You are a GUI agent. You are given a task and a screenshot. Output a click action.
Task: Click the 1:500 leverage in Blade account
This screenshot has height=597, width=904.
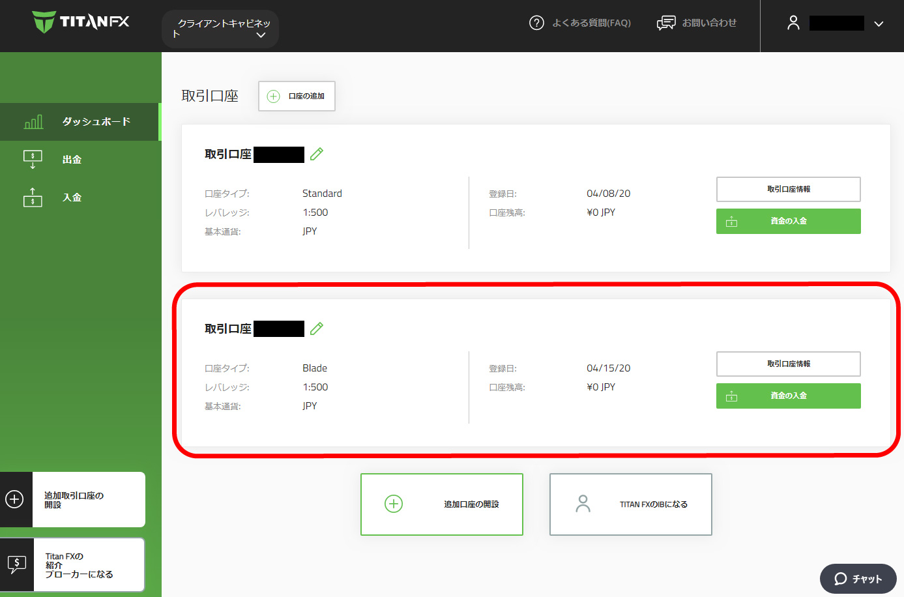(315, 387)
